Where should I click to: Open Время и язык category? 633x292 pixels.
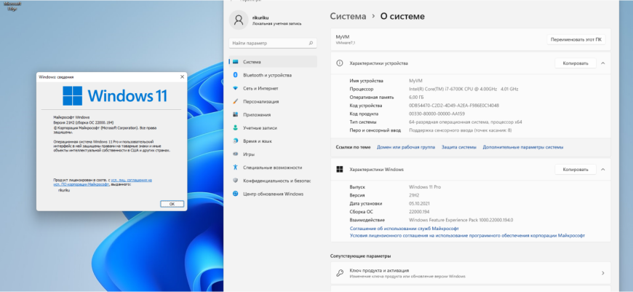[x=273, y=141]
